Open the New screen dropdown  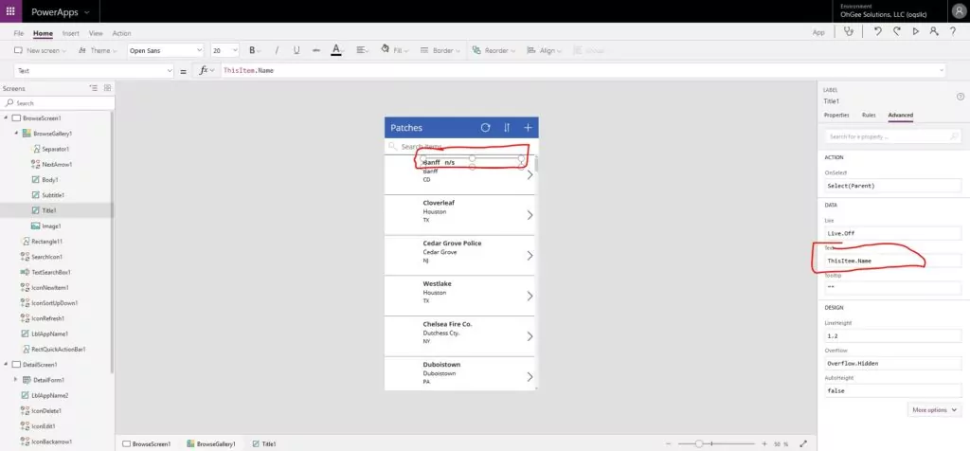click(x=40, y=51)
